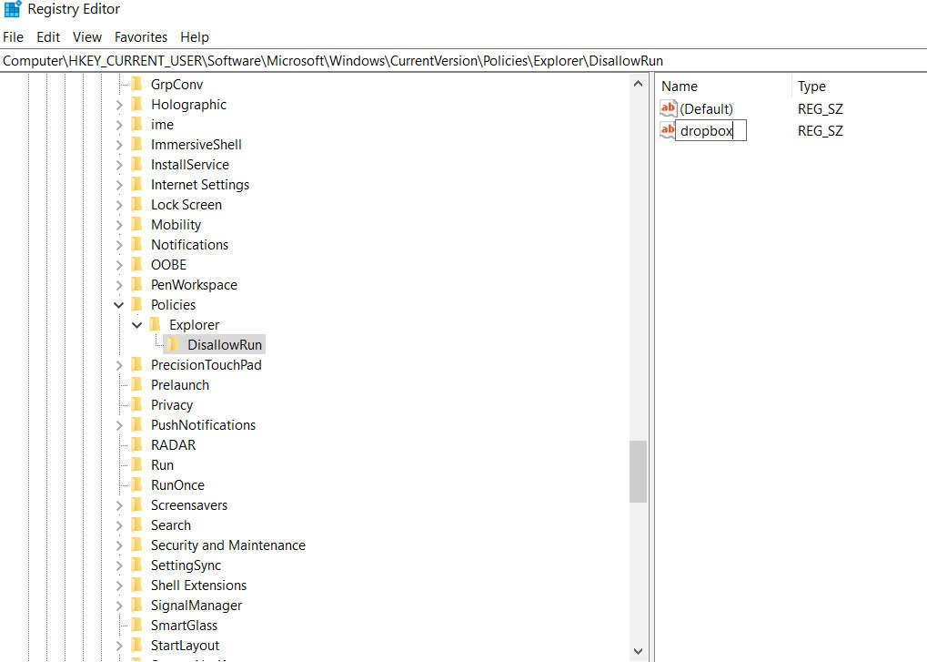The image size is (927, 662).
Task: Click the Policies folder icon
Action: tap(136, 305)
